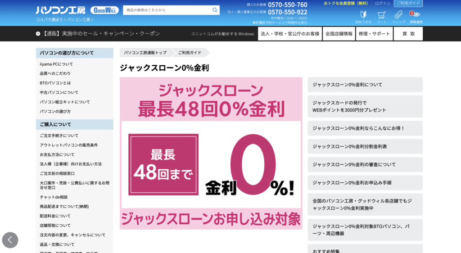
Task: Open チャットde相談 sidebar link
Action: (x=54, y=197)
